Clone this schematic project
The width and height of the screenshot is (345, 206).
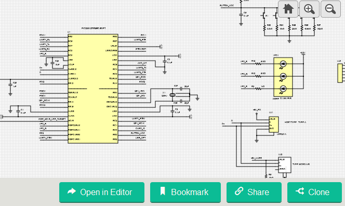click(314, 192)
